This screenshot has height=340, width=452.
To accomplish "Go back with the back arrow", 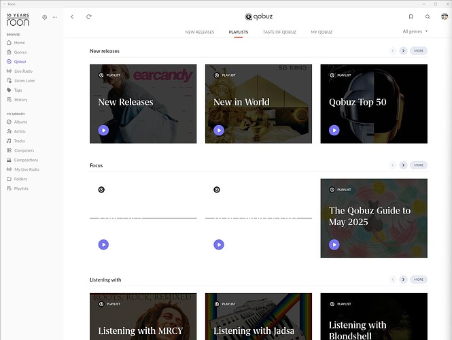I will 72,17.
